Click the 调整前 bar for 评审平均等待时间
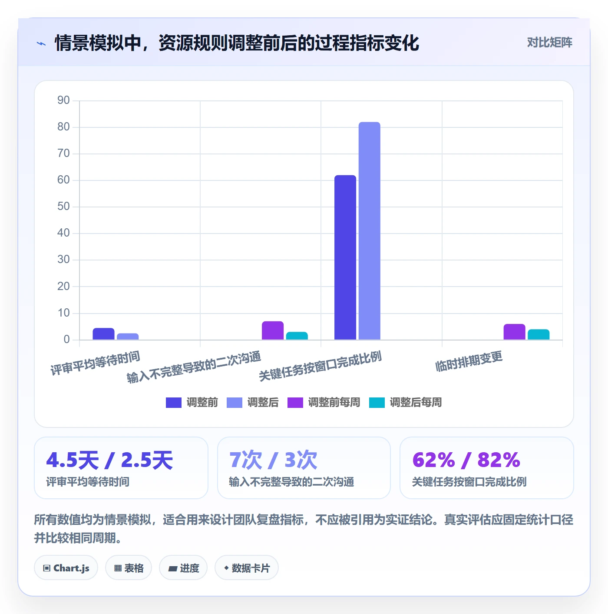The width and height of the screenshot is (608, 614). click(x=103, y=334)
